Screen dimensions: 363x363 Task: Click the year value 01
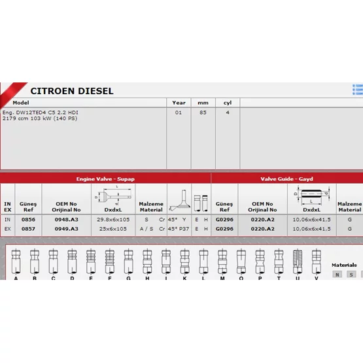179,112
